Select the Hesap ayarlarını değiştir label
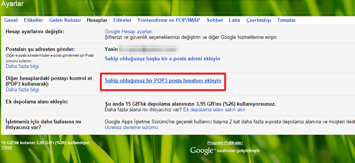This screenshot has height=163, width=355. 35,31
